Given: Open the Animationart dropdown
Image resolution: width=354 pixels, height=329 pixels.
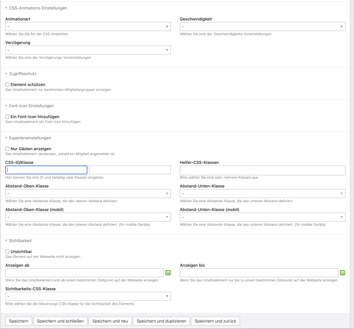Looking at the screenshot, I should point(88,27).
